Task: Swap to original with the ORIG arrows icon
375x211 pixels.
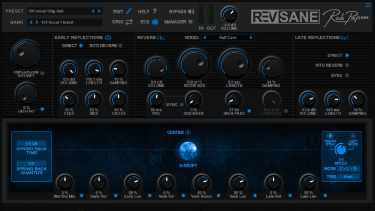Action: coord(129,22)
